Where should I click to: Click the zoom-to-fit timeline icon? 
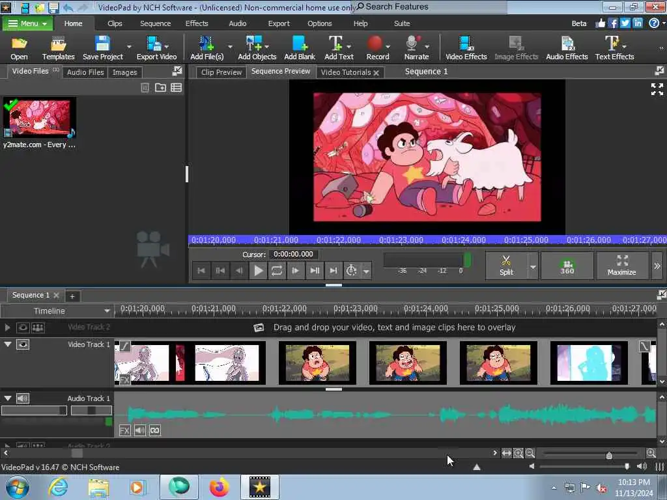[506, 453]
